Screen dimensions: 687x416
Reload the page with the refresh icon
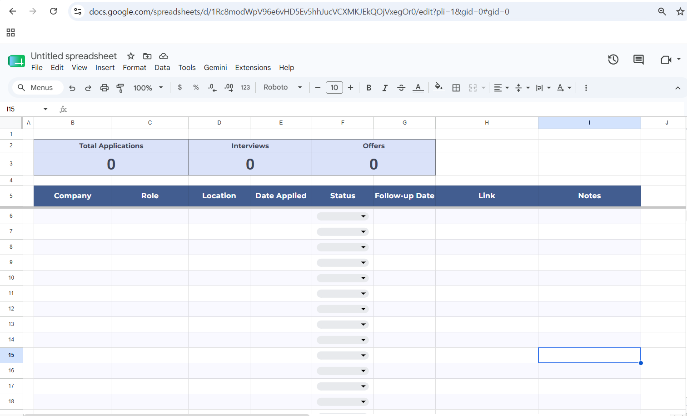click(53, 11)
